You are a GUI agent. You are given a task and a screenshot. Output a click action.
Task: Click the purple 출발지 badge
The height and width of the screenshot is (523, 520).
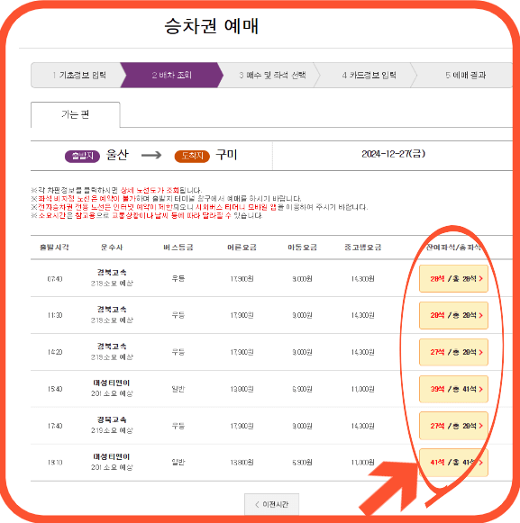(82, 156)
